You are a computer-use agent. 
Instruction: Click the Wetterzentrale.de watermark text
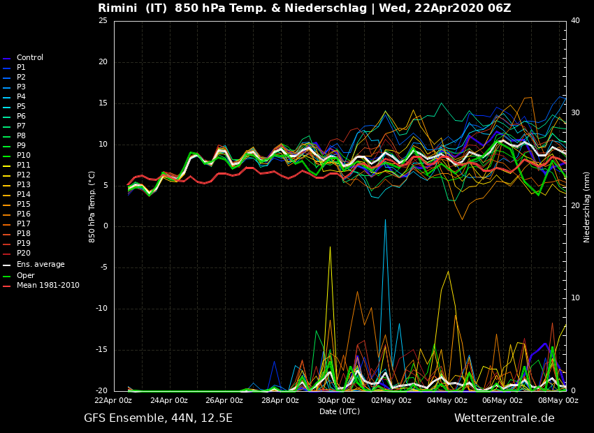504,418
